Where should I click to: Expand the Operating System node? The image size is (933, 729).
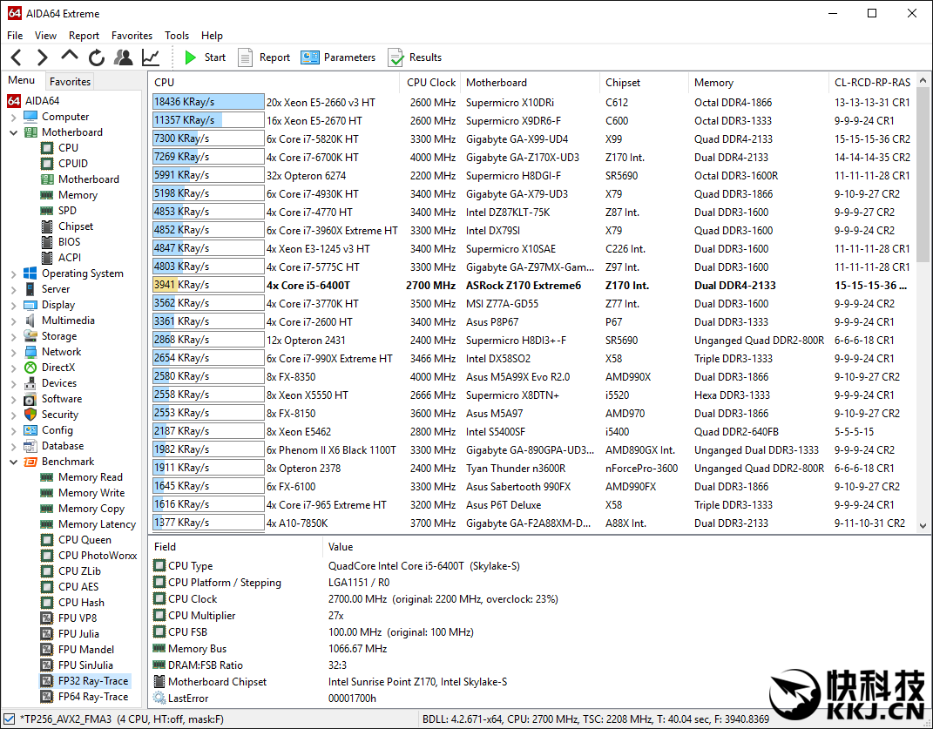13,273
